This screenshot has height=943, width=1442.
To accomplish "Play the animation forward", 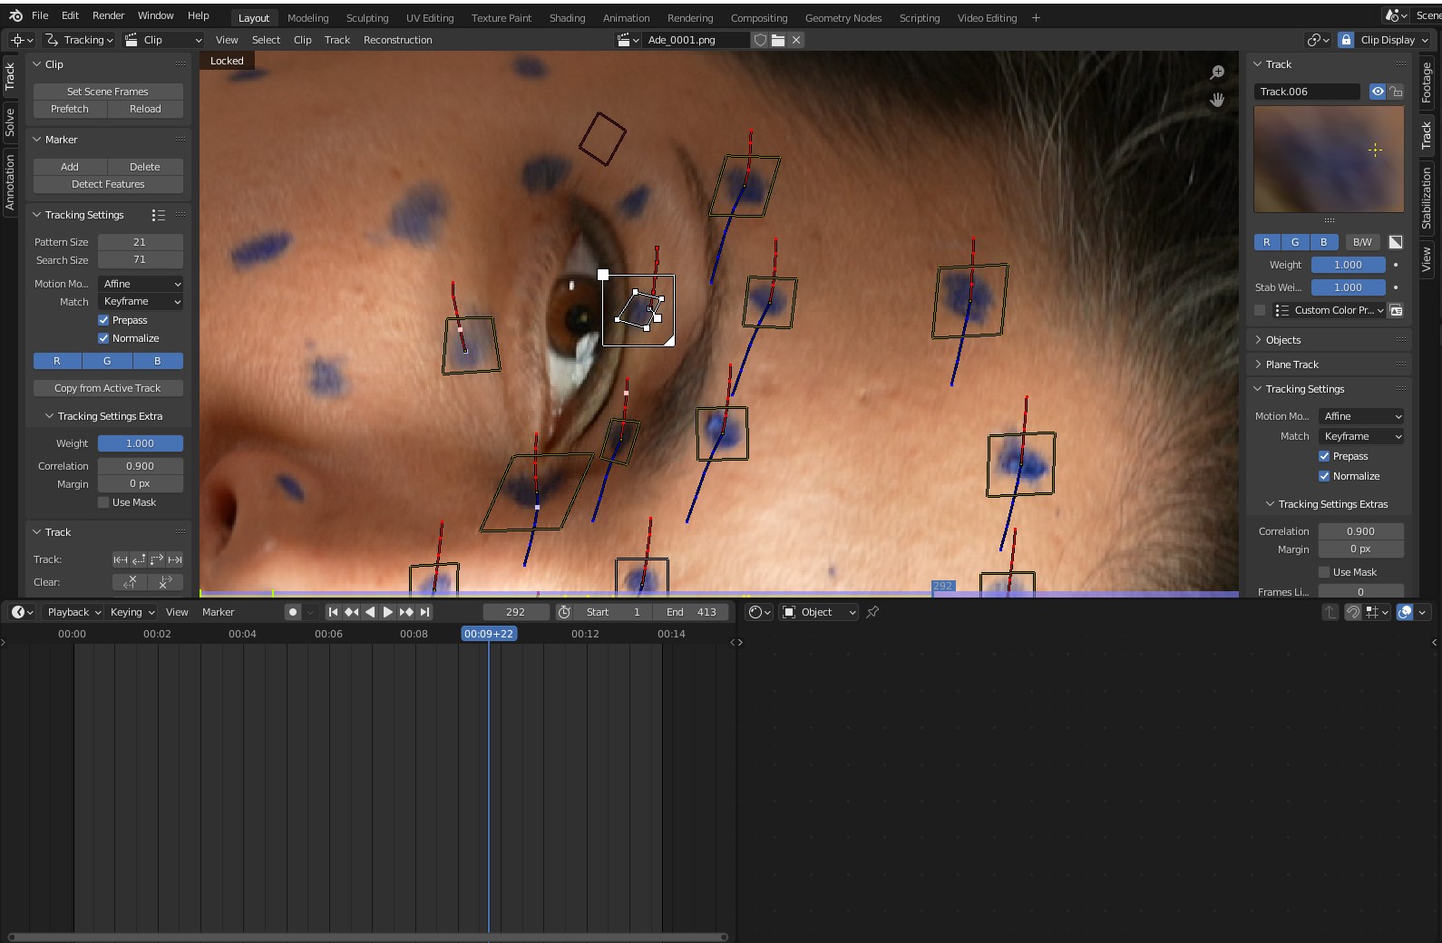I will click(388, 612).
